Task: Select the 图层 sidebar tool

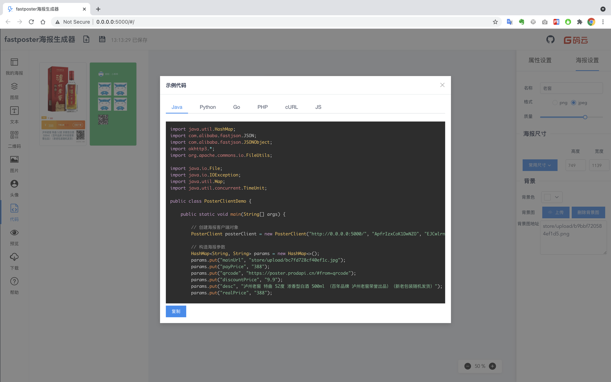Action: pos(14,90)
